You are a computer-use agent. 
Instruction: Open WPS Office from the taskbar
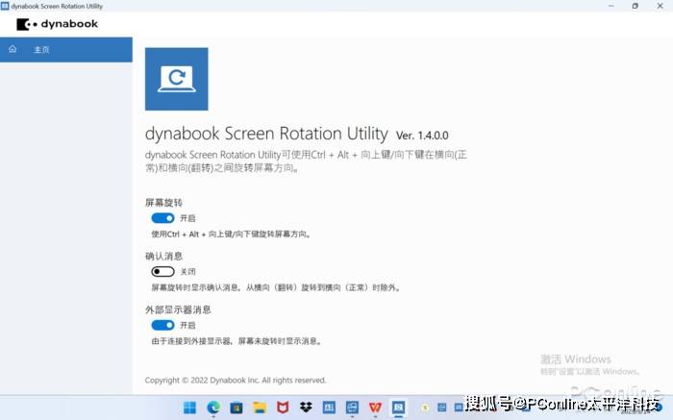click(x=375, y=408)
